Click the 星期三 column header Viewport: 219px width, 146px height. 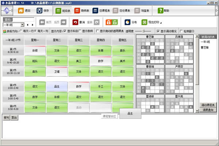click(79, 40)
